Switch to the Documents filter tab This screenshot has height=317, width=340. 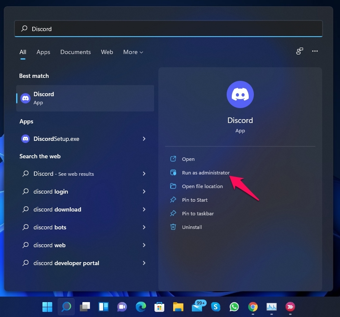tap(76, 52)
